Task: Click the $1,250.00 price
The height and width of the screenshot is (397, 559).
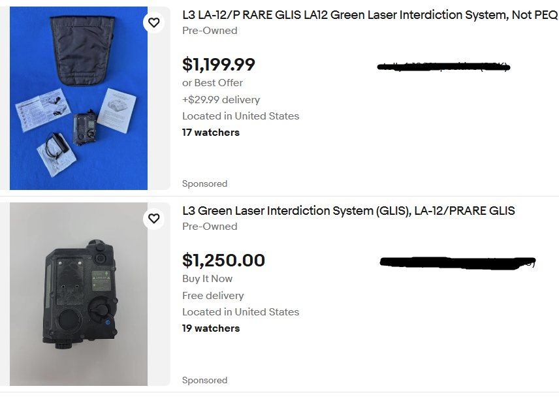Action: coord(223,260)
